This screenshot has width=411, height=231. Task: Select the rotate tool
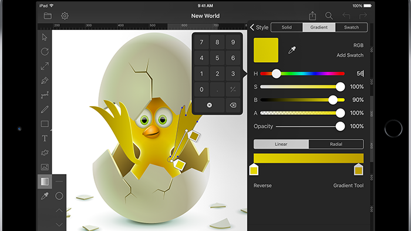tap(45, 52)
